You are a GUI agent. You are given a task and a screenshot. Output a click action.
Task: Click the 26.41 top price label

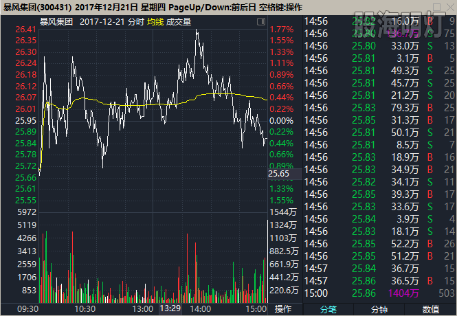(25, 30)
